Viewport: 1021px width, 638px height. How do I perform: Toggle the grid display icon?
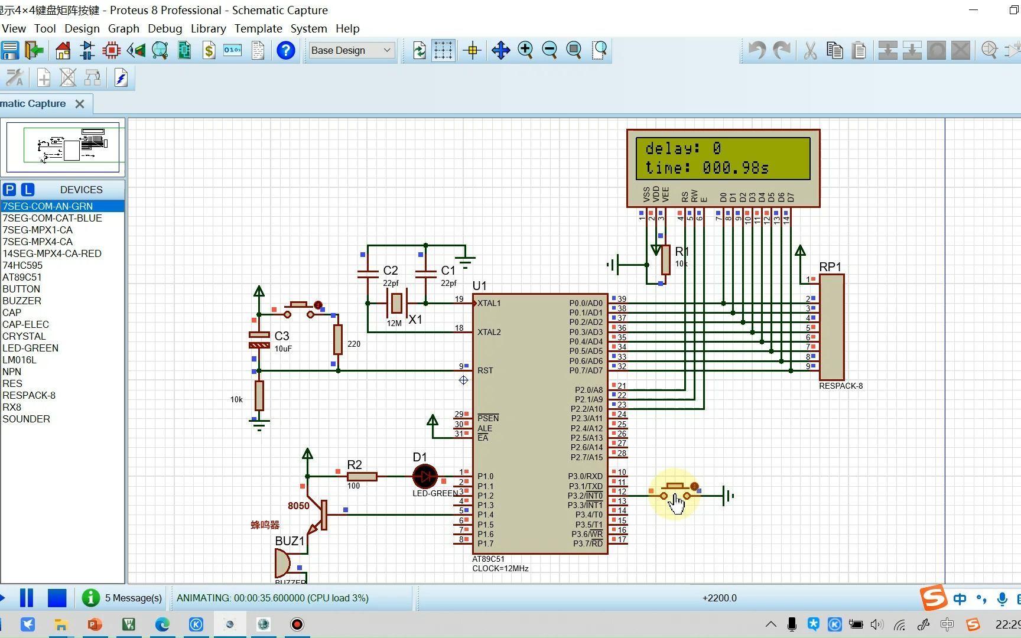pyautogui.click(x=443, y=50)
